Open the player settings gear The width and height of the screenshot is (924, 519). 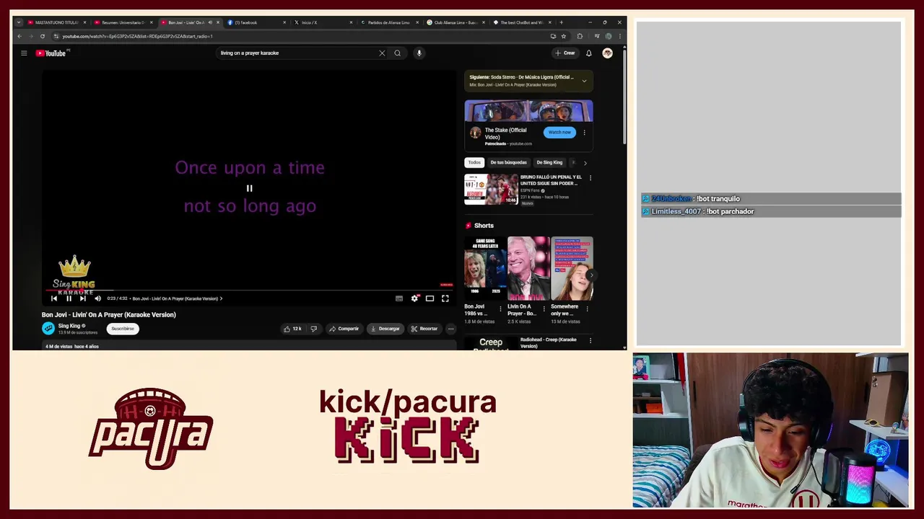(414, 298)
